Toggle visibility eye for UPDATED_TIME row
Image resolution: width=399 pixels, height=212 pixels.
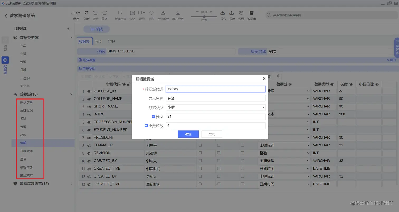(x=89, y=184)
